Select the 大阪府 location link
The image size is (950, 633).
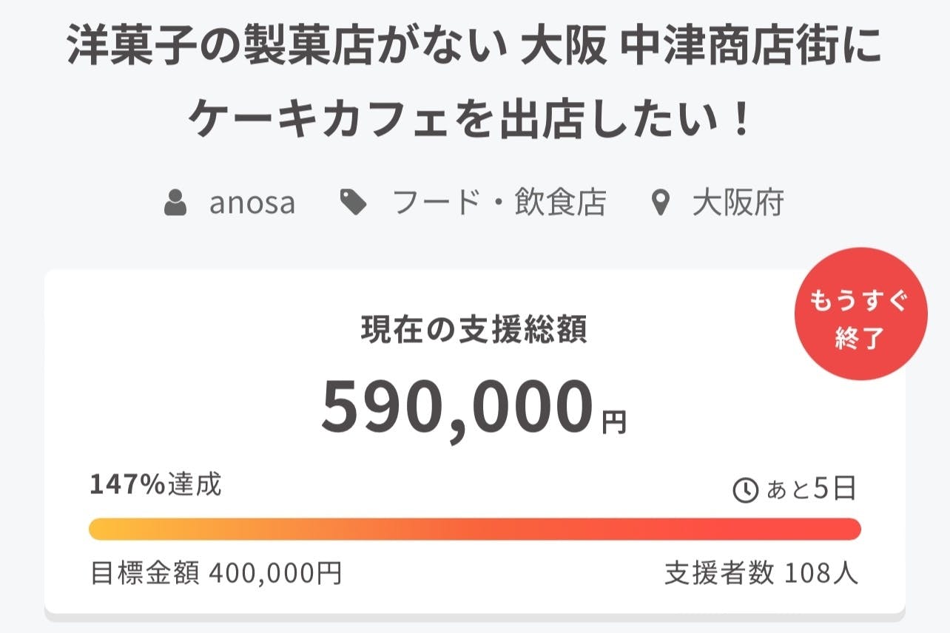coord(738,203)
